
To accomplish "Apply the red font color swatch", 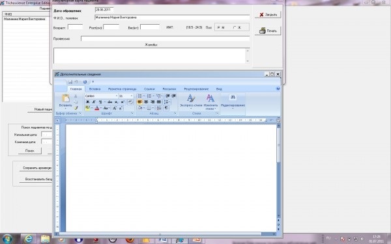I will (x=96, y=108).
